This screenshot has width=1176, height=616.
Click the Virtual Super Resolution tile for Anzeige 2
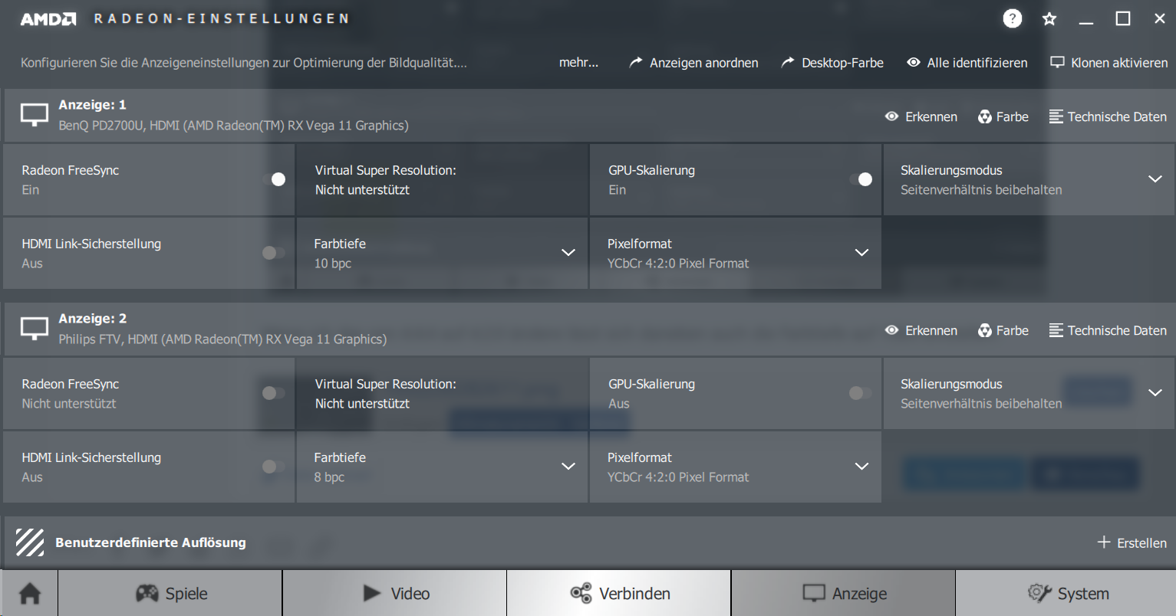click(441, 393)
